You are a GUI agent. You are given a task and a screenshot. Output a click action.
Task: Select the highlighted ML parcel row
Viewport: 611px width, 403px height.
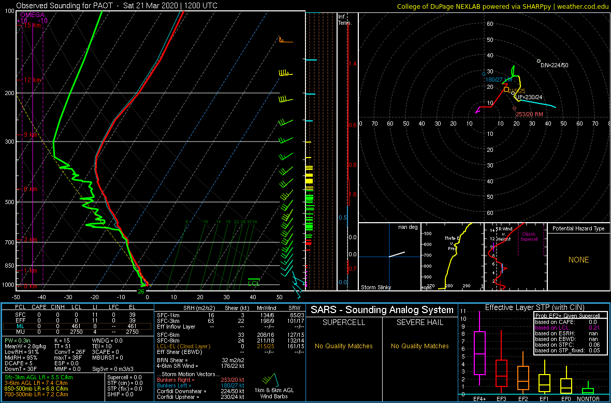[78, 327]
